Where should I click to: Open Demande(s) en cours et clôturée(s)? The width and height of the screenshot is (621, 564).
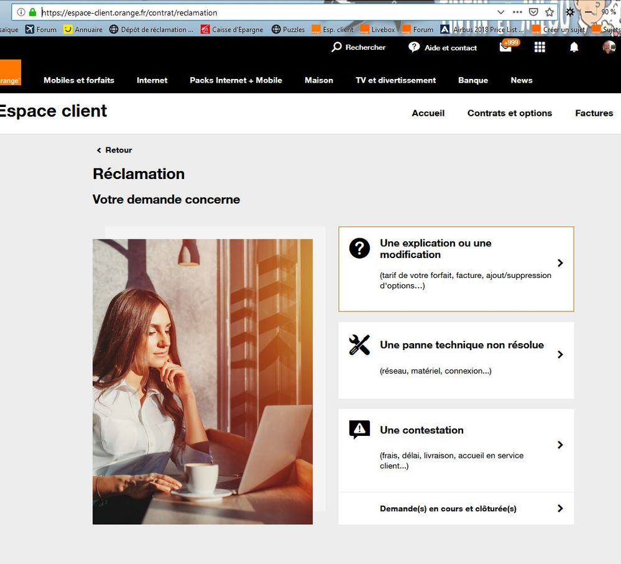tap(456, 509)
